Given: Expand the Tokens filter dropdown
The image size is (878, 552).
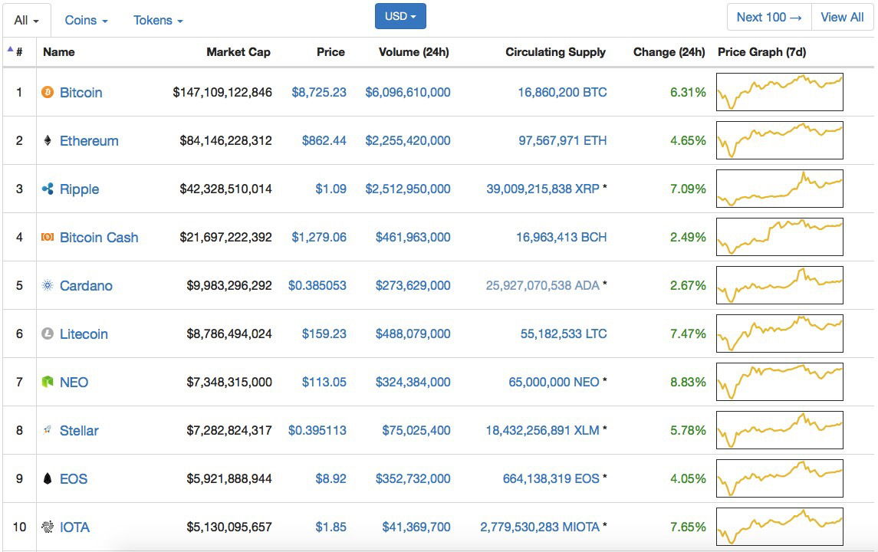Looking at the screenshot, I should [x=158, y=21].
